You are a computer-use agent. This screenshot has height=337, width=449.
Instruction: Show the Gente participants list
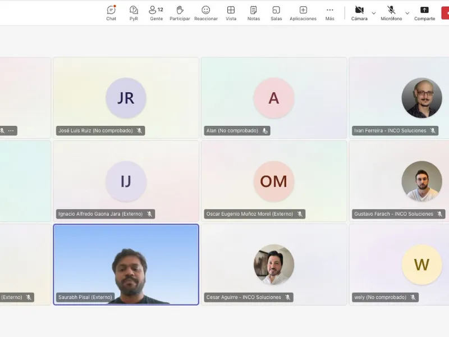(156, 13)
